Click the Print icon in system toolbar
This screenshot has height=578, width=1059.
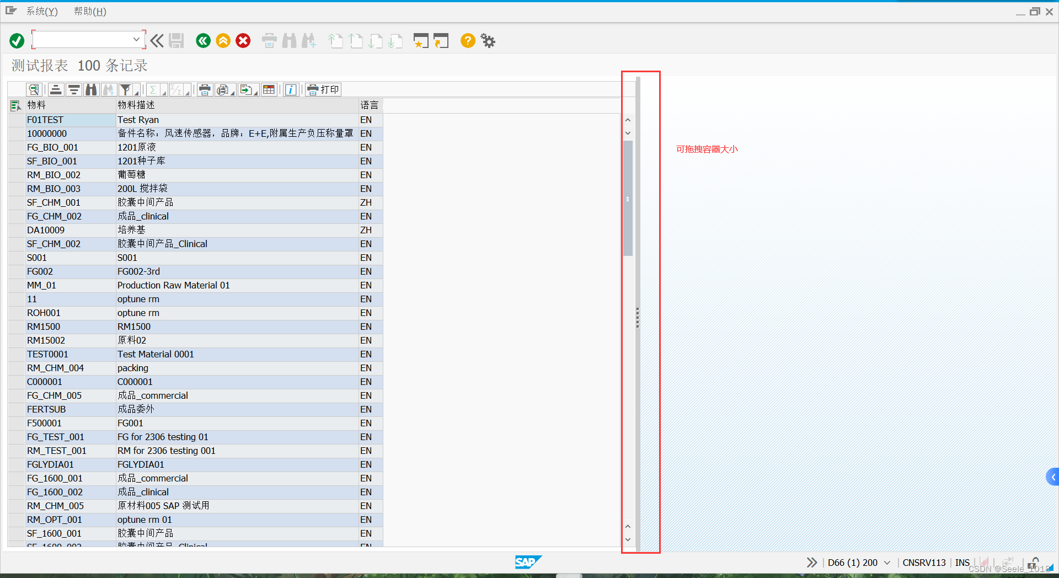[269, 41]
